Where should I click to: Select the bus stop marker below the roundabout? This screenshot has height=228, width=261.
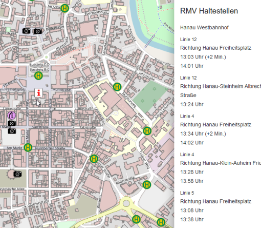pyautogui.click(x=136, y=219)
